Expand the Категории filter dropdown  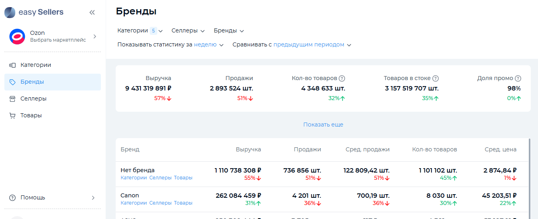pos(140,31)
